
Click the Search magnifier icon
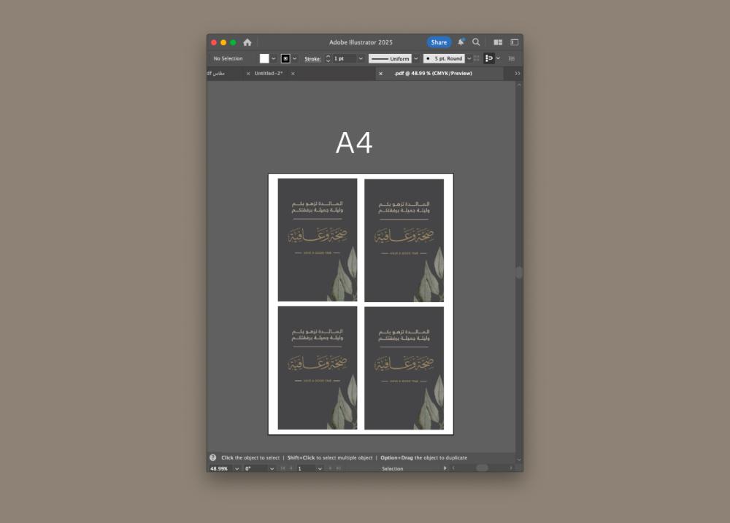pos(476,42)
